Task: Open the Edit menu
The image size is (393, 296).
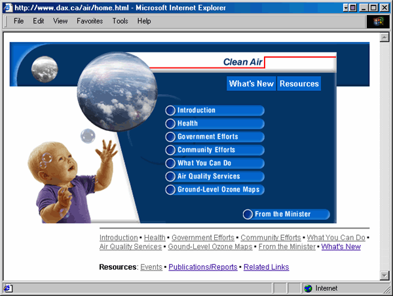Action: click(x=39, y=21)
